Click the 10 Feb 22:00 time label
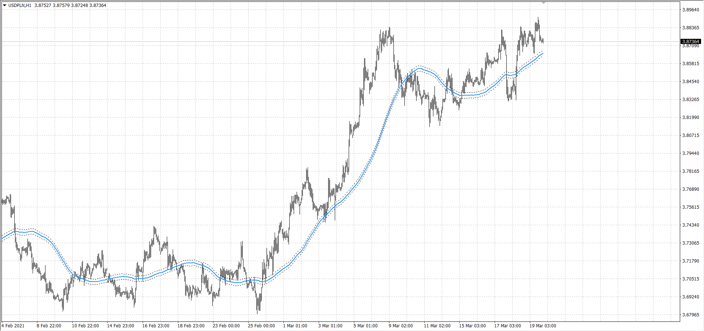The image size is (704, 331). tap(85, 326)
